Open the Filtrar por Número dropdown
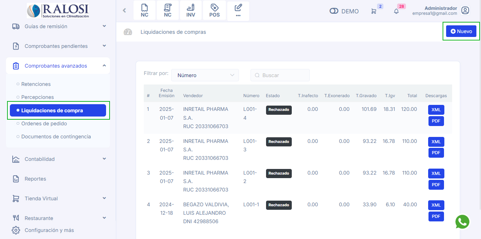 click(205, 75)
